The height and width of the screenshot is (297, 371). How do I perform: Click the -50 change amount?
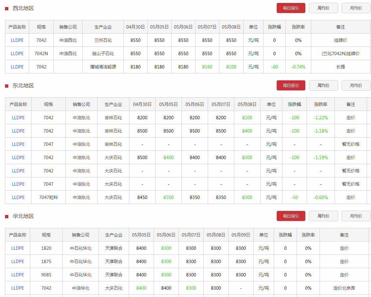[294, 197]
